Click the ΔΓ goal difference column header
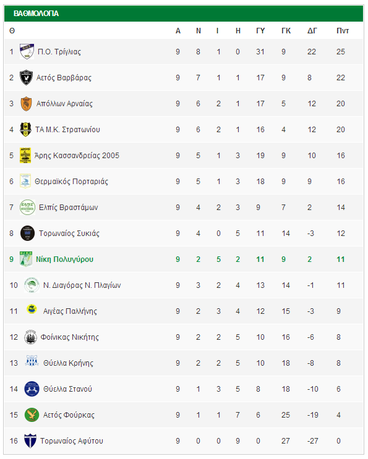368x459 pixels. click(x=312, y=31)
